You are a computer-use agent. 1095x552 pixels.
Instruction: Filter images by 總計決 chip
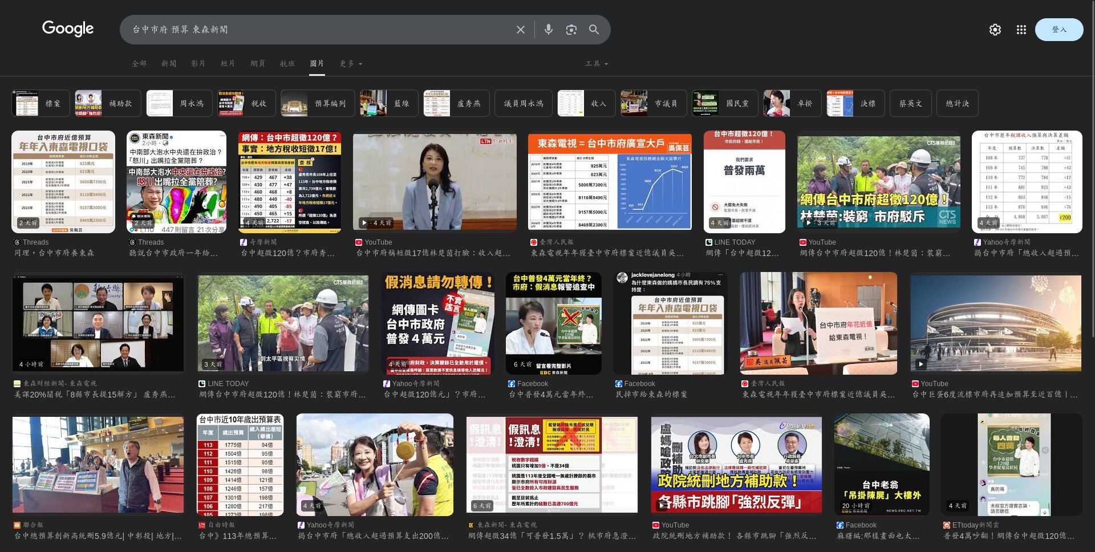click(958, 103)
